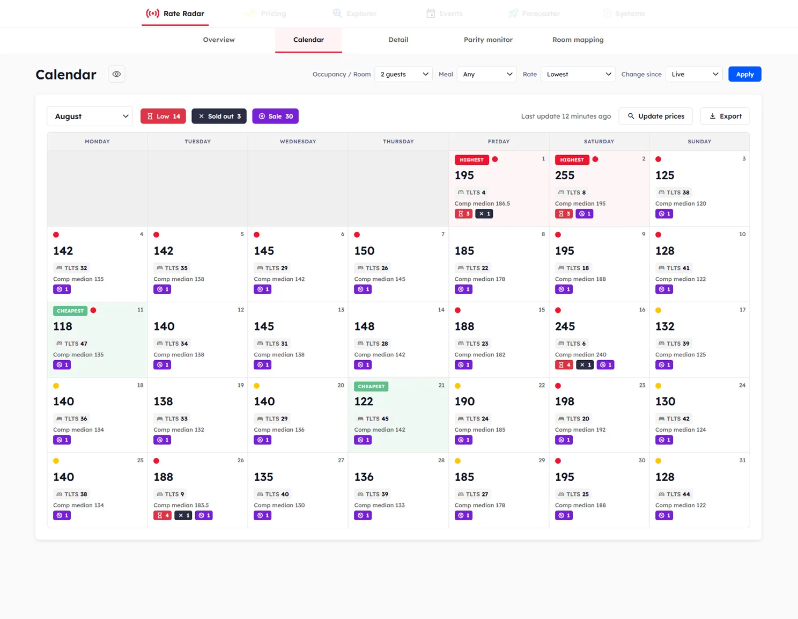This screenshot has width=798, height=619.
Task: Open the August month selector
Action: click(90, 116)
